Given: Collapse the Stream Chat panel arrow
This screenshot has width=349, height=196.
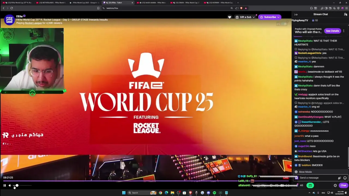Looking at the screenshot, I should (x=296, y=14).
